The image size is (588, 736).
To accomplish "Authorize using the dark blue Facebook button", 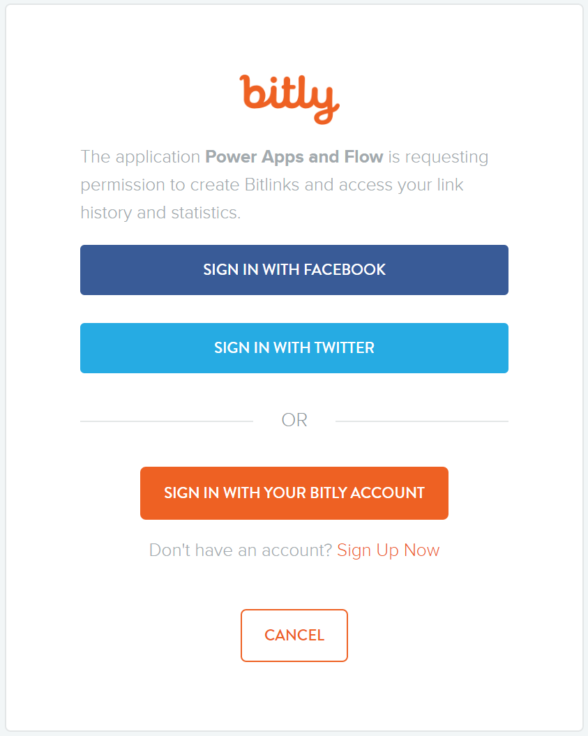I will pyautogui.click(x=294, y=269).
